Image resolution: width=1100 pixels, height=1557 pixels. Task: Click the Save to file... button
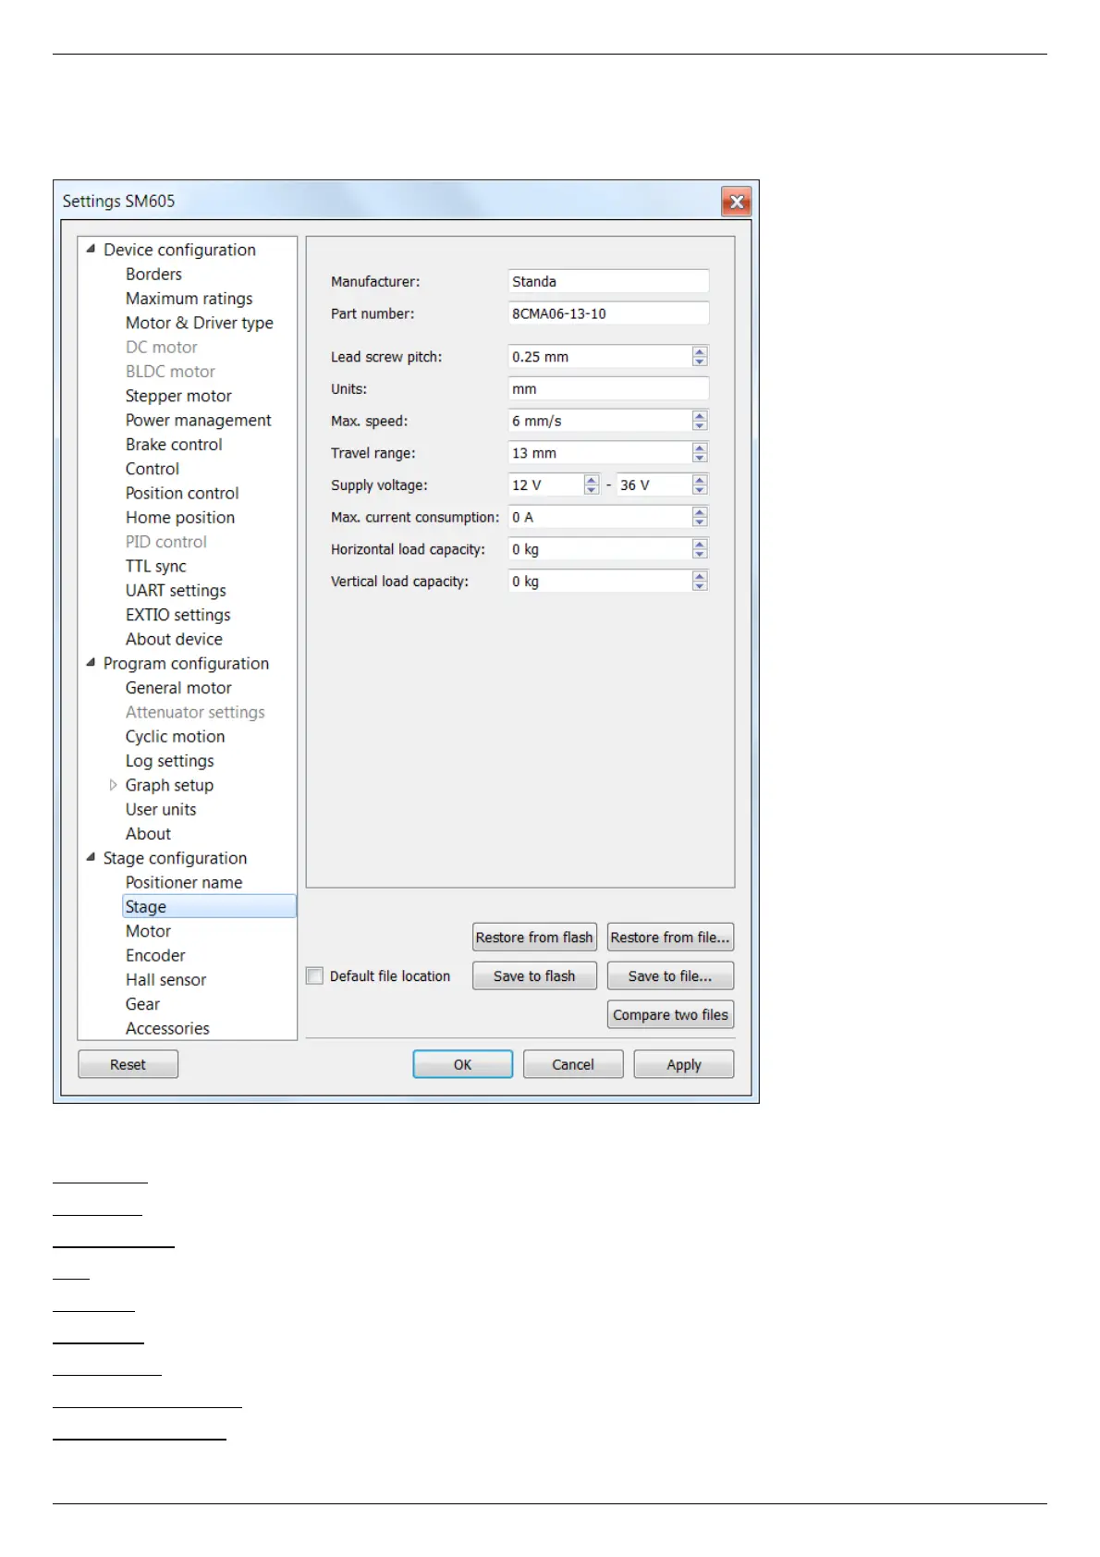[x=670, y=976]
